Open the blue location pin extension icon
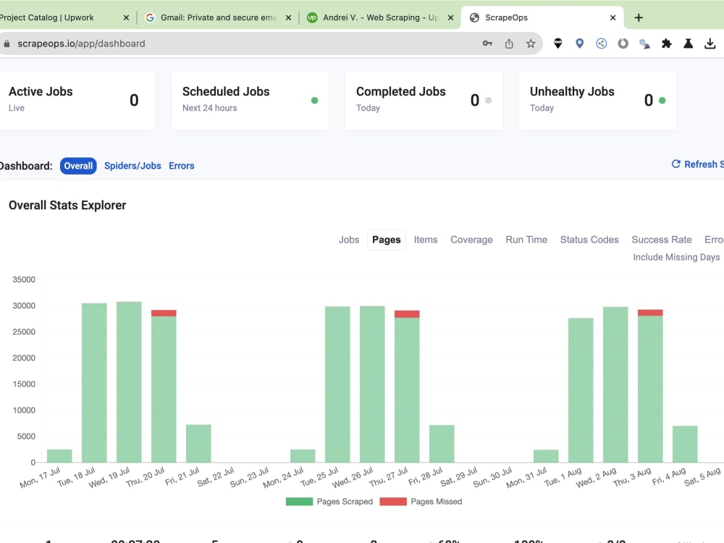 (x=579, y=43)
